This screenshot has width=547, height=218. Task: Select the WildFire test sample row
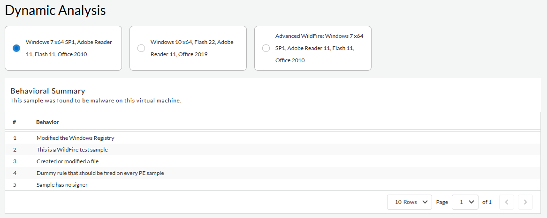[x=72, y=150]
